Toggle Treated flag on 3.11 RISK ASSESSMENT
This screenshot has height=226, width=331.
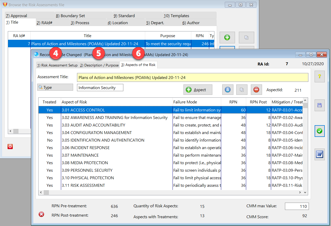click(49, 185)
